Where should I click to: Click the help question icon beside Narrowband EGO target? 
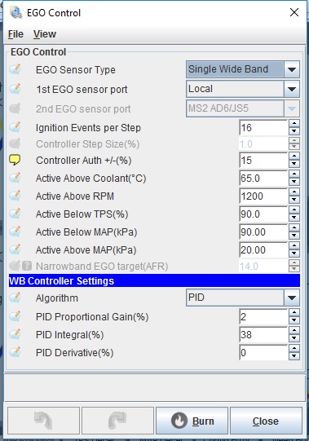pos(27,266)
